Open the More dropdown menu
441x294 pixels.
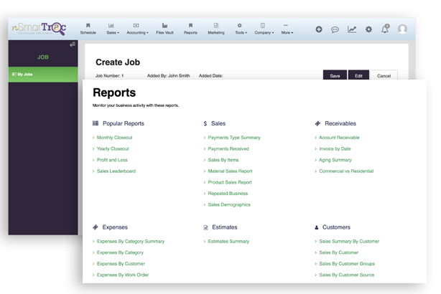pos(287,29)
